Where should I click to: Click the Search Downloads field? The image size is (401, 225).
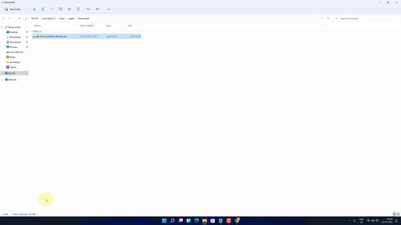367,18
